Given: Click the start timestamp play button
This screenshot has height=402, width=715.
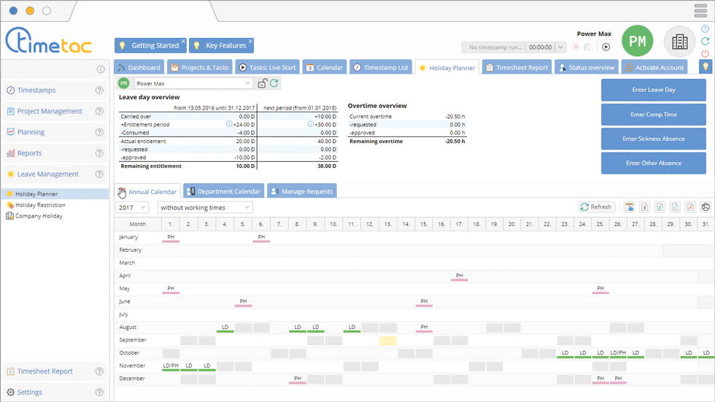Looking at the screenshot, I should [606, 47].
